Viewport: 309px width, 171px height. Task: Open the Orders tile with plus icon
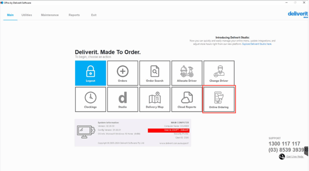point(123,73)
